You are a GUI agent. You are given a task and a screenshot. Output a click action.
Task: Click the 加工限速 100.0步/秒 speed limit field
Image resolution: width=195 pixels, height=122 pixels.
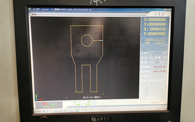[154, 67]
